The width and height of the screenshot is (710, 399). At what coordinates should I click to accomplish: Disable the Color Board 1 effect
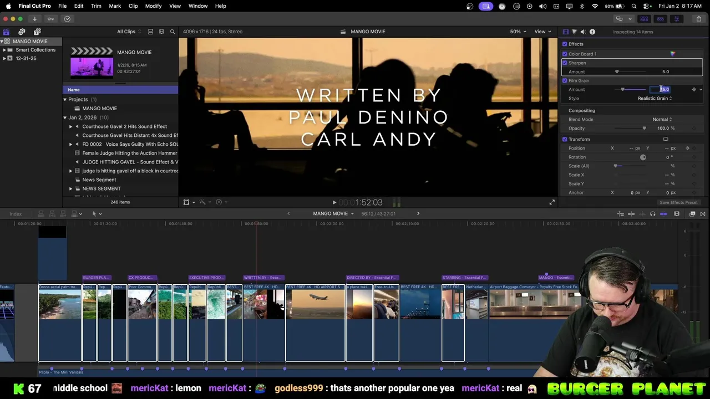[x=565, y=54]
